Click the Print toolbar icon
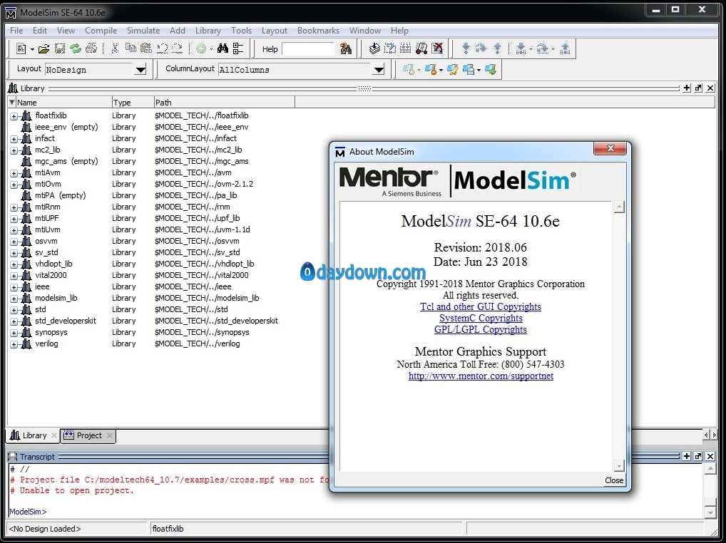726x543 pixels. (x=91, y=48)
